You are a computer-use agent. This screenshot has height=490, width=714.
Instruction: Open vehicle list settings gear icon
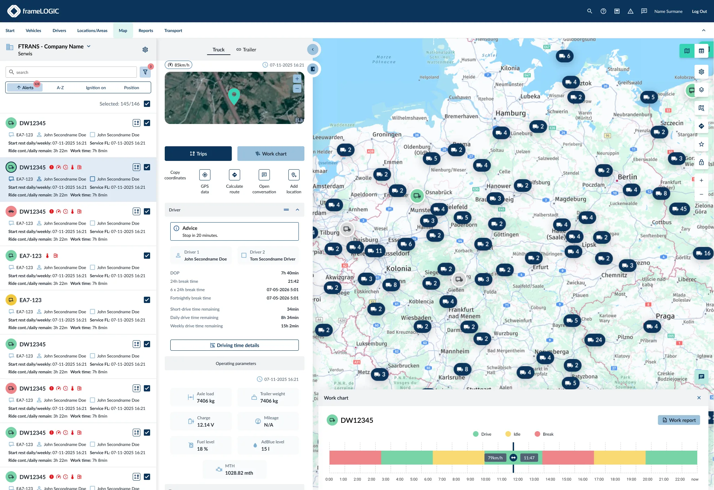tap(145, 50)
